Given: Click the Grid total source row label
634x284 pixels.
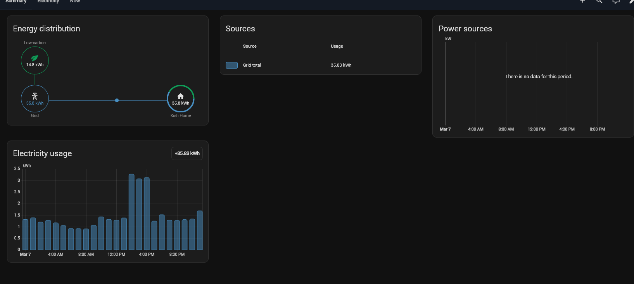Looking at the screenshot, I should (x=252, y=65).
